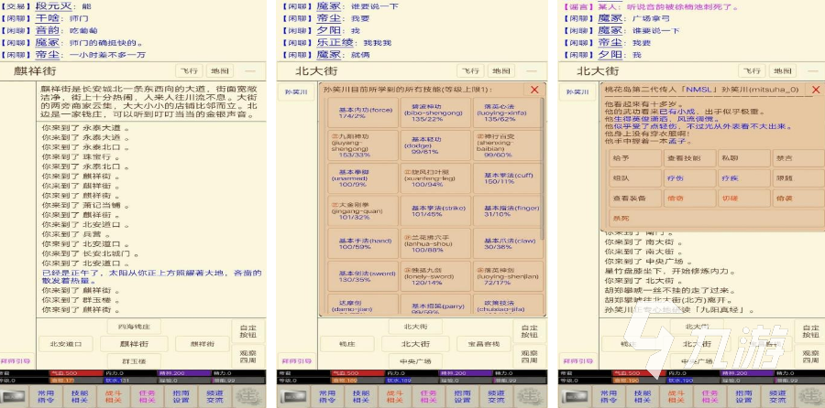825x408 pixels.
Task: Select 基本拳脚(unarmed) skill card
Action: 362,178
